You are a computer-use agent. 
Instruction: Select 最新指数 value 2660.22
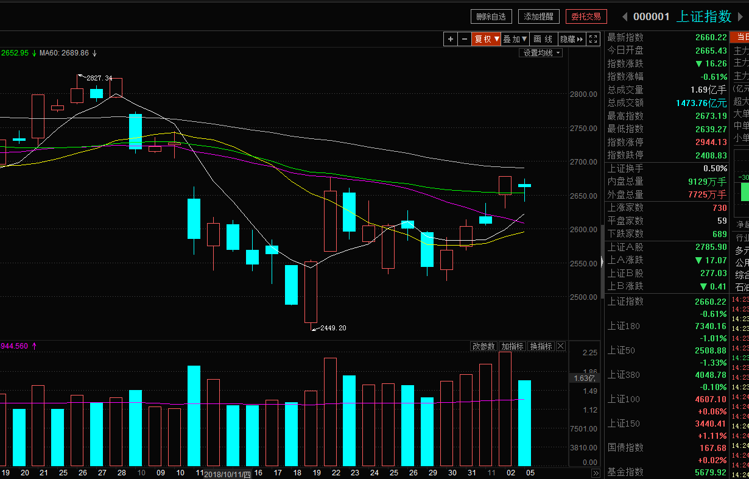[x=711, y=37]
